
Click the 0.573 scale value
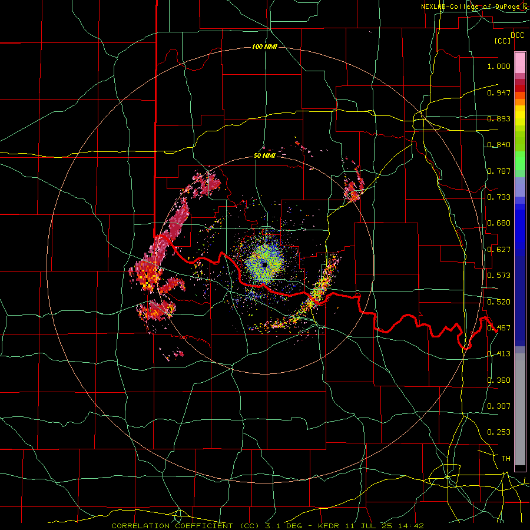pyautogui.click(x=499, y=276)
